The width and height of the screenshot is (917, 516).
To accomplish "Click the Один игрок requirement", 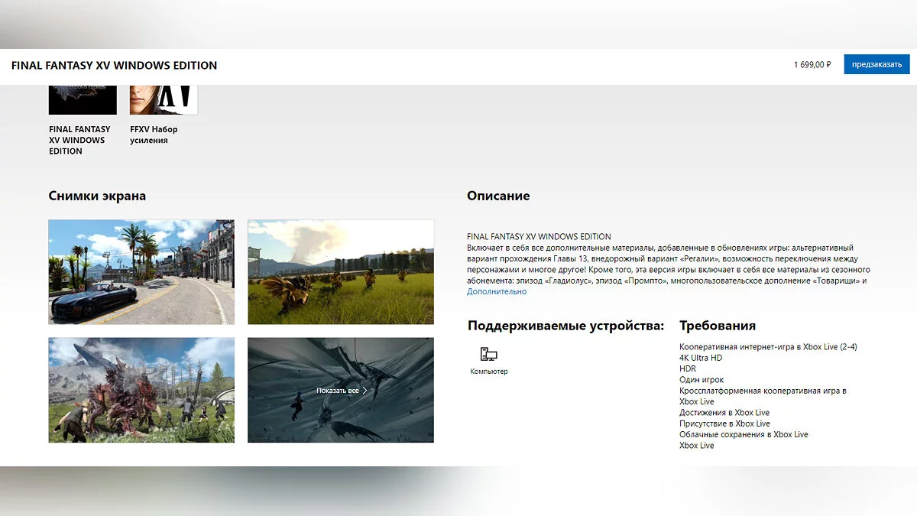I will (702, 380).
